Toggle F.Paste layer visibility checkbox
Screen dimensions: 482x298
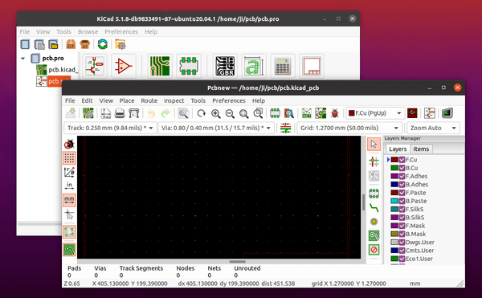coord(402,193)
